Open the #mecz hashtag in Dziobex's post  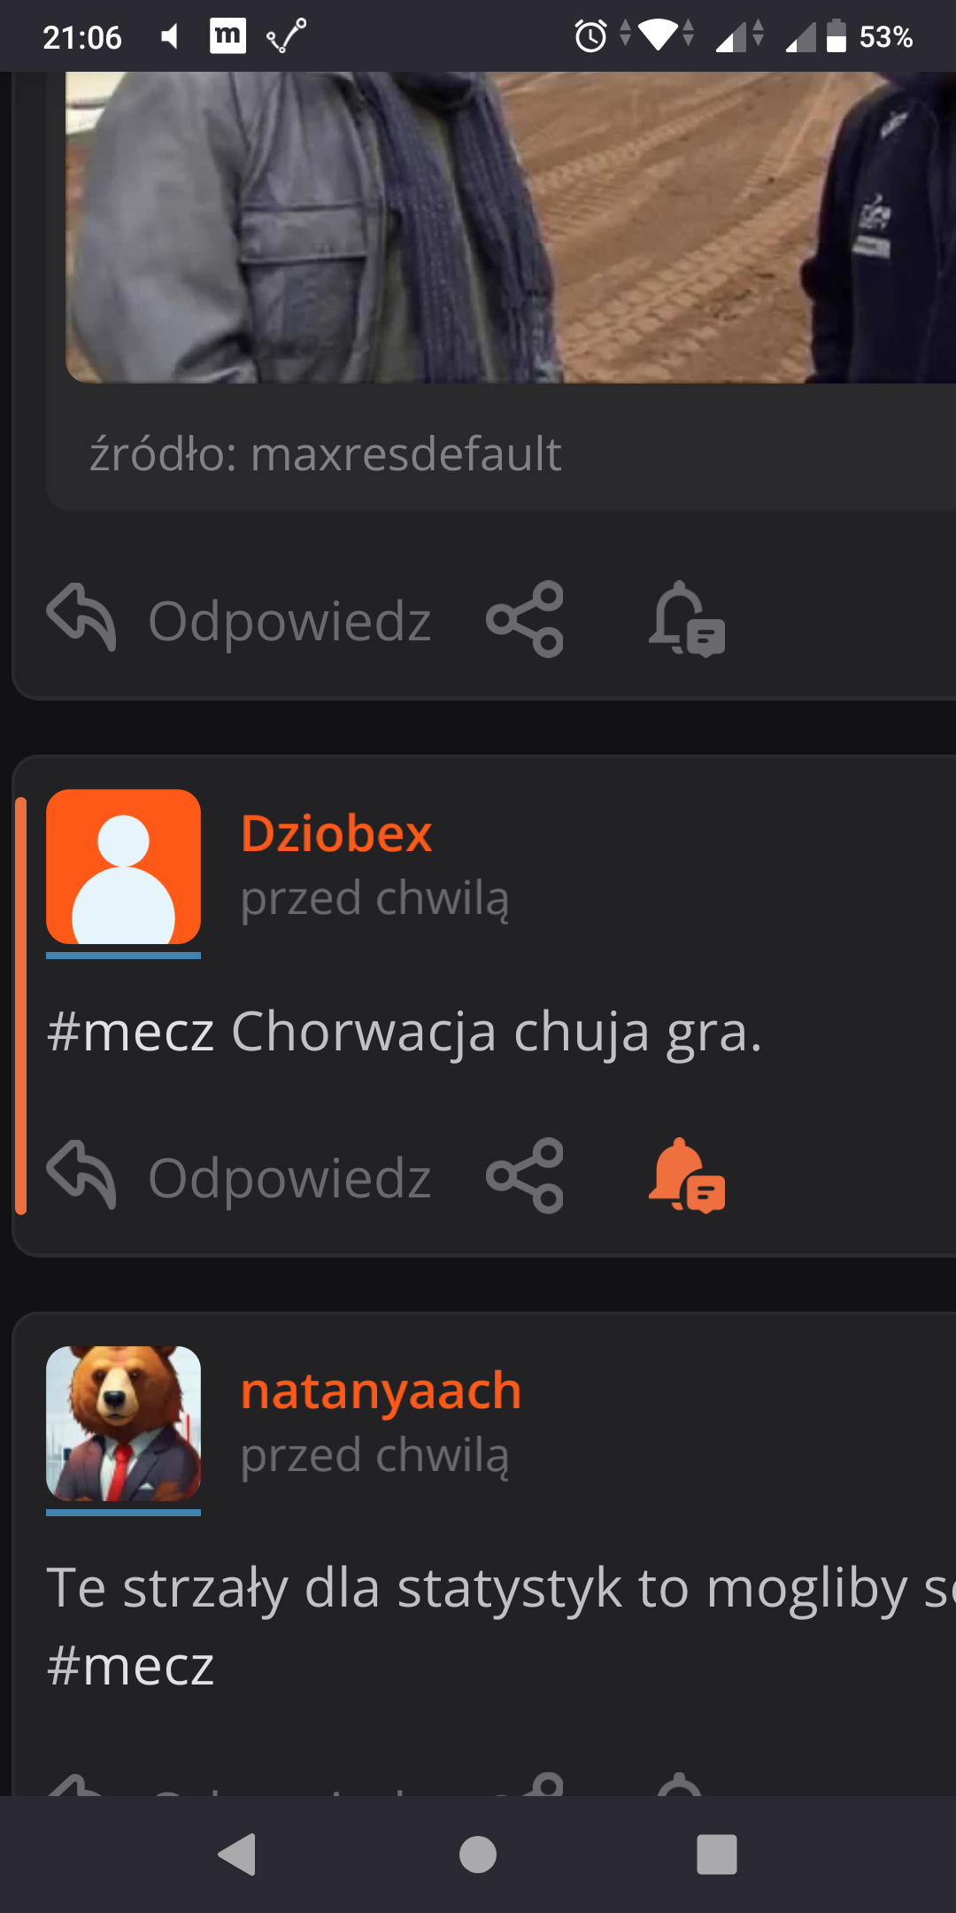(x=130, y=1032)
